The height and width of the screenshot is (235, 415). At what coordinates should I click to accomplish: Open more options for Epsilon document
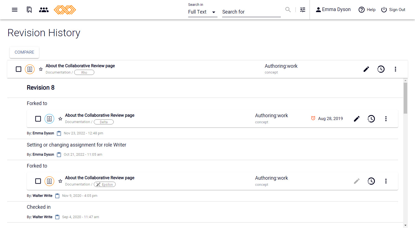pos(386,181)
